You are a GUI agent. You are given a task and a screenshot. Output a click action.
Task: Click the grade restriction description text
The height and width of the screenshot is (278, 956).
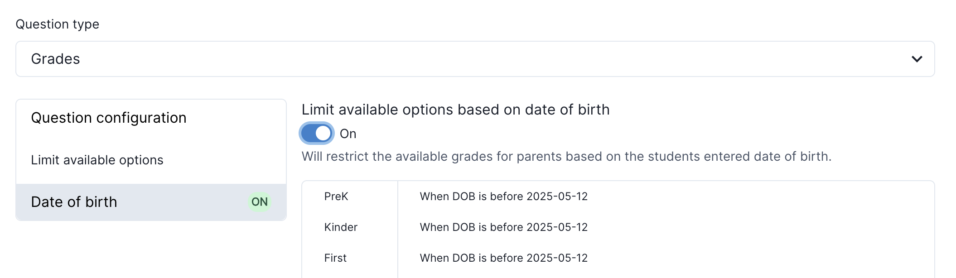click(x=566, y=157)
